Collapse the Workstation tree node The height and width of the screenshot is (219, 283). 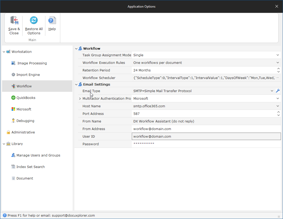tap(4, 52)
